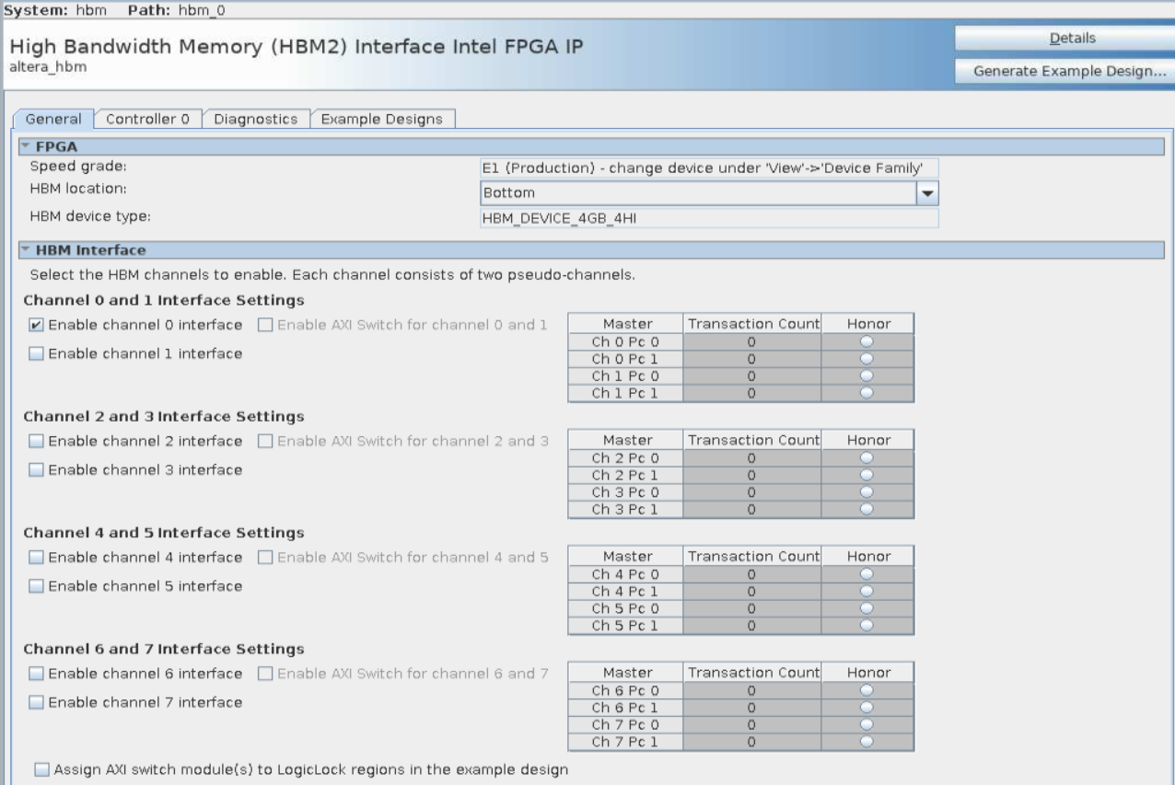The image size is (1175, 785).
Task: Switch to the Controller 0 tab
Action: tap(147, 119)
